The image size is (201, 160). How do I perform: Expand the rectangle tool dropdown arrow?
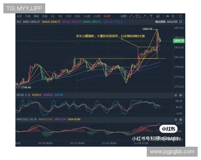pos(141,17)
